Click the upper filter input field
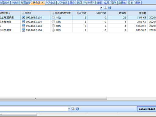The width and height of the screenshot is (156, 117). pyautogui.click(x=50, y=8)
